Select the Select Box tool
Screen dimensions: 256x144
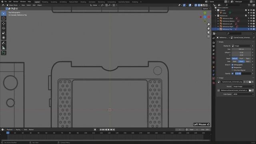pyautogui.click(x=4, y=14)
